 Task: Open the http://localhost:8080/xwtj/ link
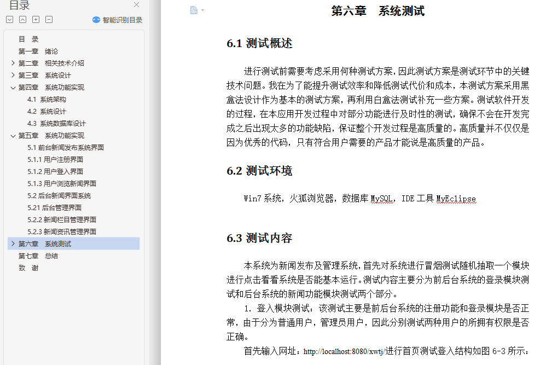click(344, 351)
